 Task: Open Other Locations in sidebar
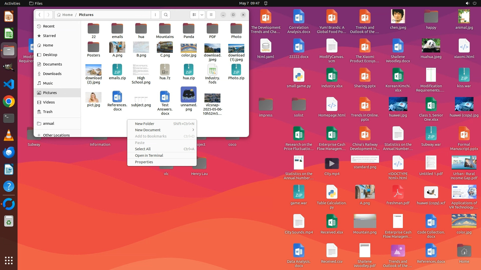click(x=56, y=135)
